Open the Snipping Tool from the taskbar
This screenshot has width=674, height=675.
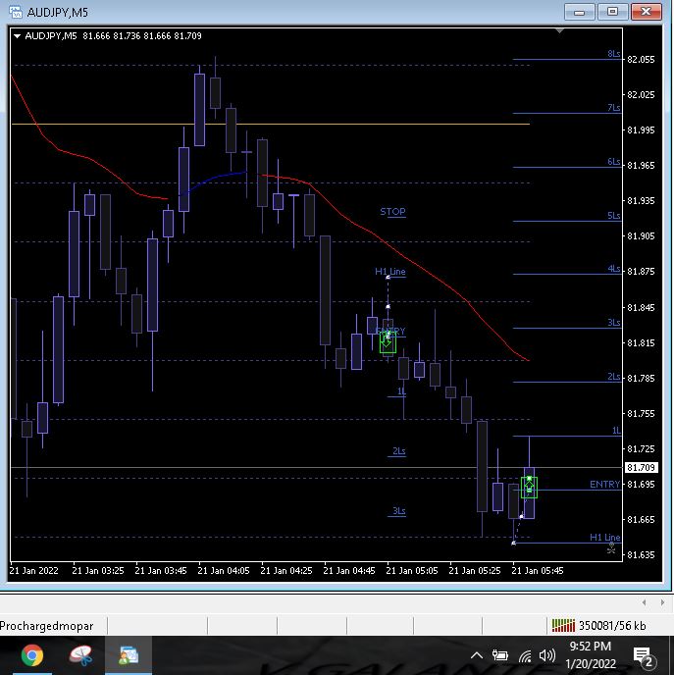point(80,655)
